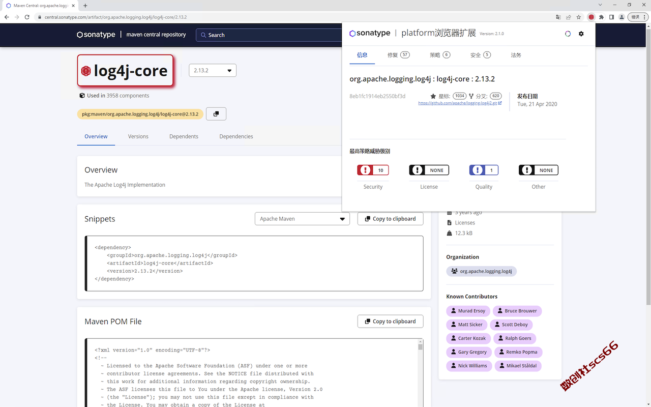Image resolution: width=651 pixels, height=407 pixels.
Task: Click the red log4j-core cube icon
Action: [86, 71]
